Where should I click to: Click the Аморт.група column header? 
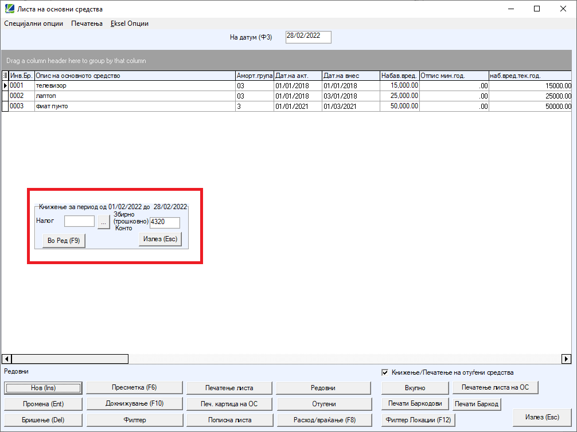coord(255,76)
